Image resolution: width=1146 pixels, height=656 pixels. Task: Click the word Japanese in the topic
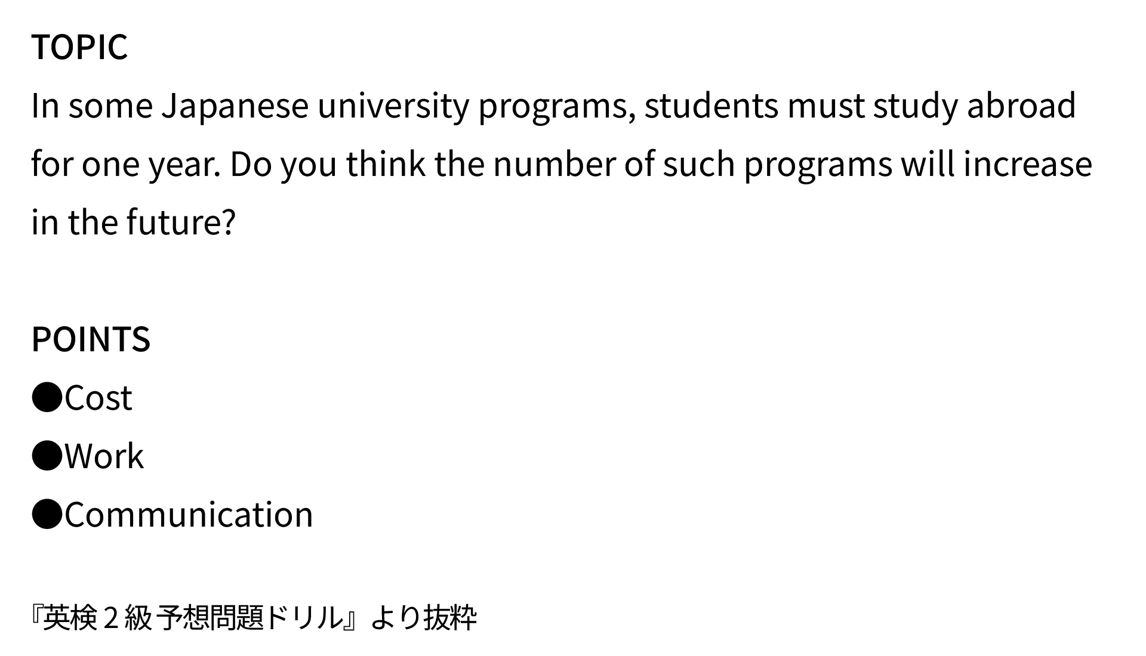click(235, 106)
